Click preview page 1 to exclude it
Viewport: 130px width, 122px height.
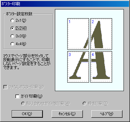(x=78, y=34)
